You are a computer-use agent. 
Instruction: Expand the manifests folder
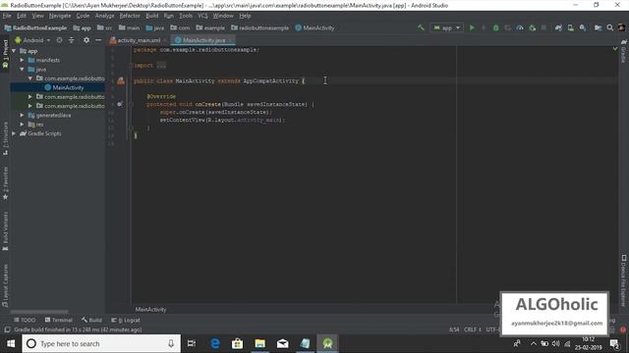click(22, 60)
